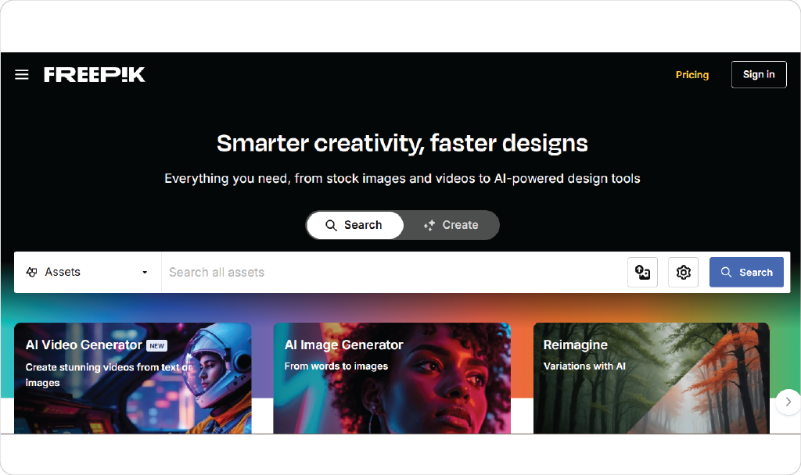
Task: Open the Assets category selector
Action: point(88,273)
